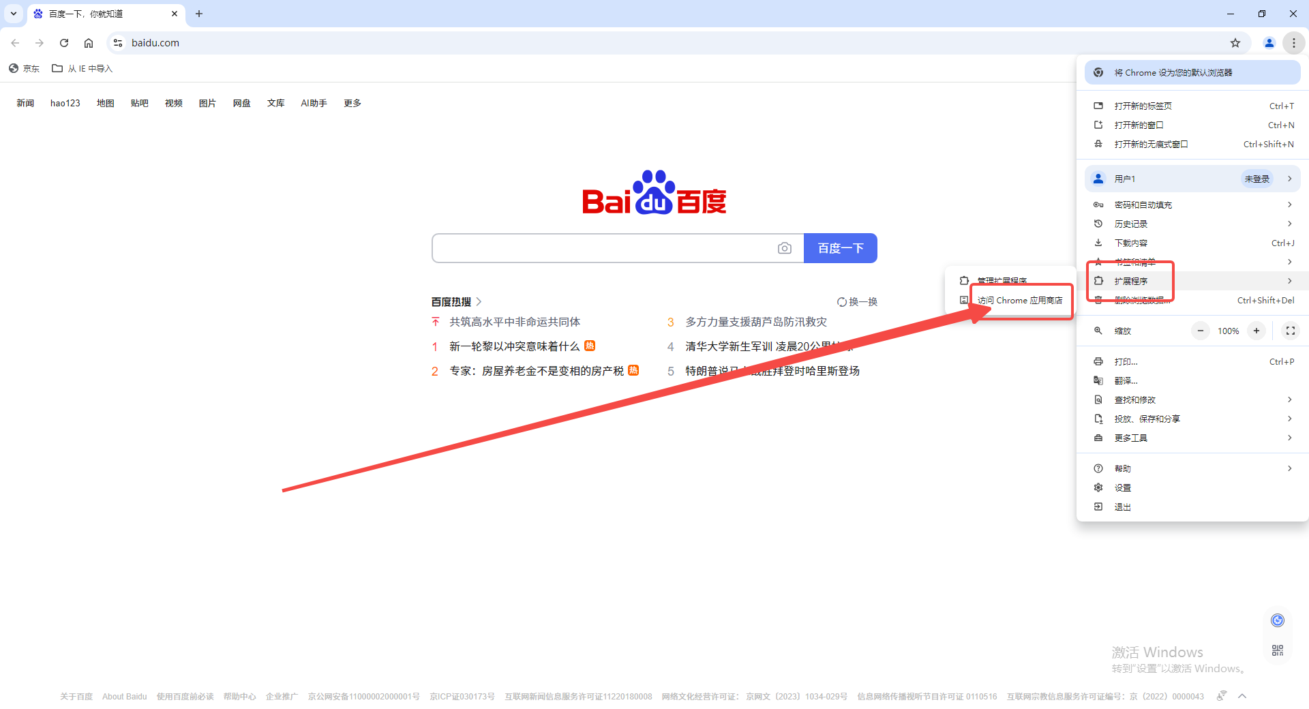Viewport: 1309px width, 709px height.
Task: Open the home page icon
Action: click(89, 43)
